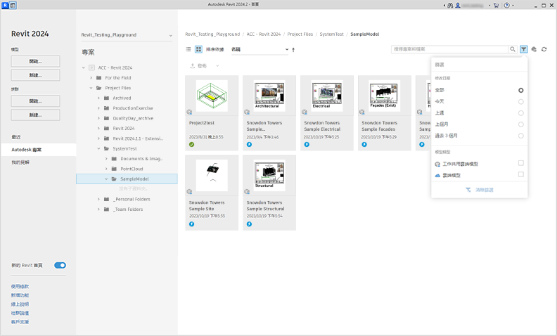This screenshot has height=336, width=557.
Task: Select the fourth date filter radio button
Action: [520, 124]
